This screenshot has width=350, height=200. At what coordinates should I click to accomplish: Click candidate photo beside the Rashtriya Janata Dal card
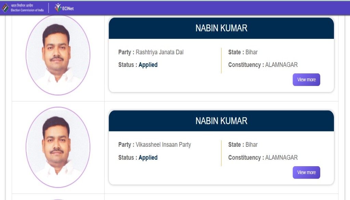tap(58, 55)
